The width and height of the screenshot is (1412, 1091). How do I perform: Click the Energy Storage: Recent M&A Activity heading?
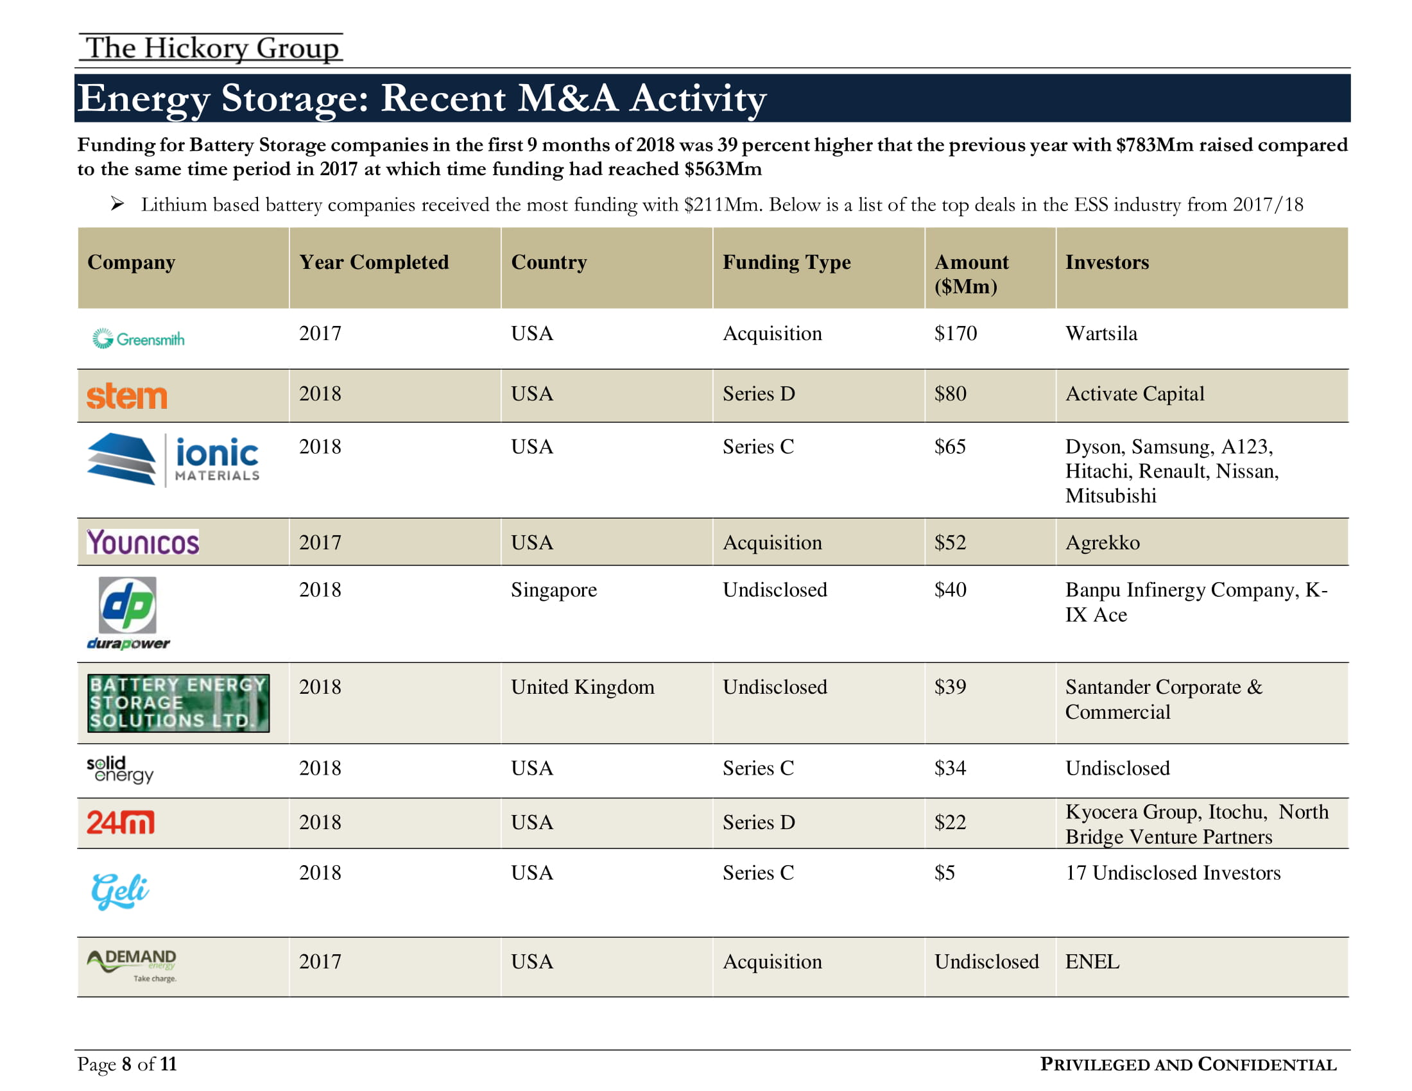coord(422,98)
